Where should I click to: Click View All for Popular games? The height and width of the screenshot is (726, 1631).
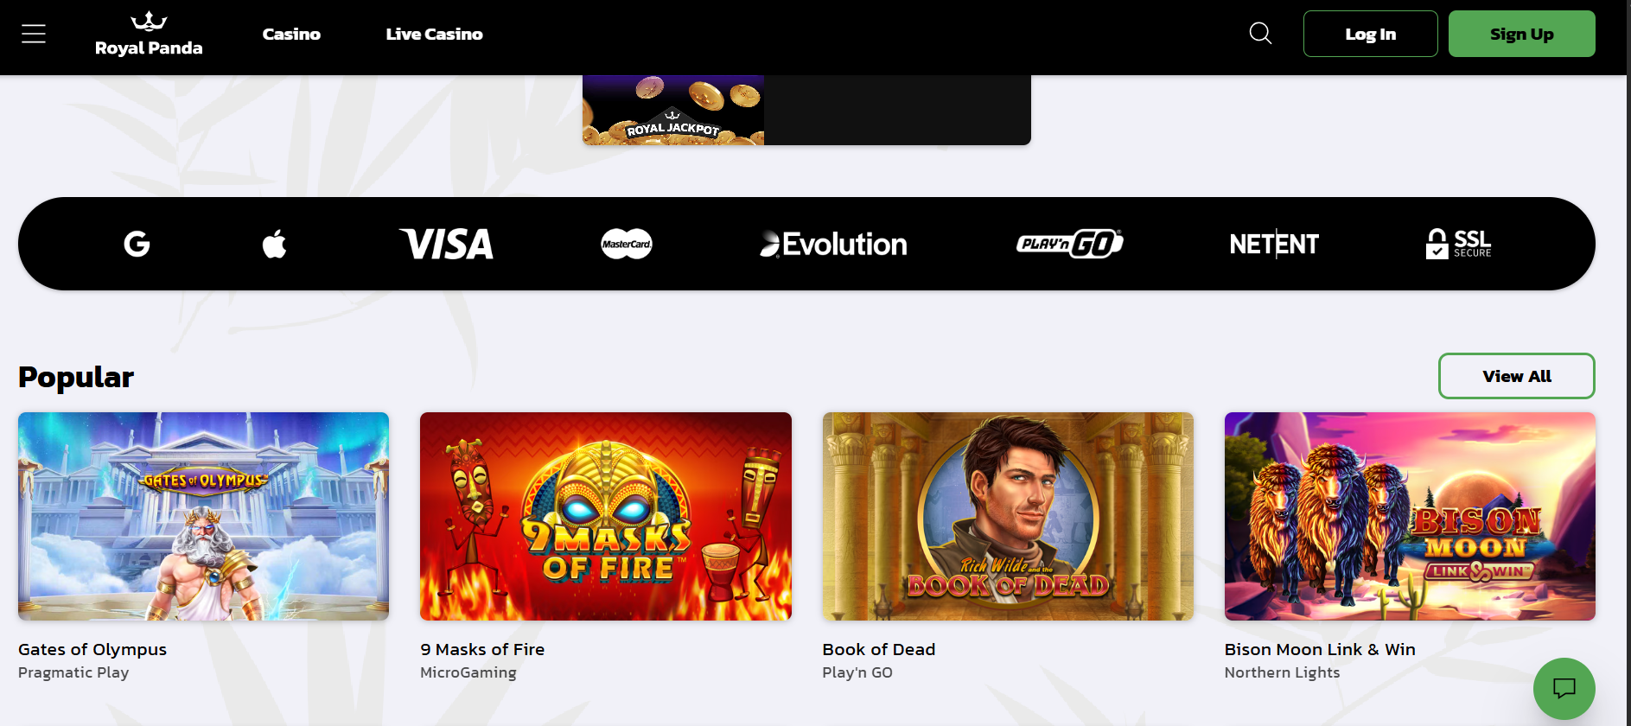pyautogui.click(x=1516, y=376)
